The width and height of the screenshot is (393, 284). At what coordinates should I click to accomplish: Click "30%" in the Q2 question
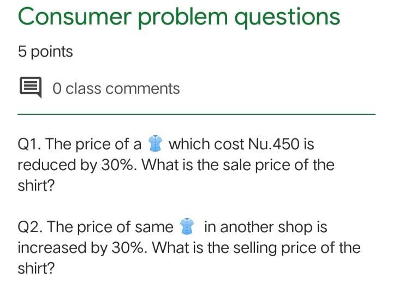(129, 247)
